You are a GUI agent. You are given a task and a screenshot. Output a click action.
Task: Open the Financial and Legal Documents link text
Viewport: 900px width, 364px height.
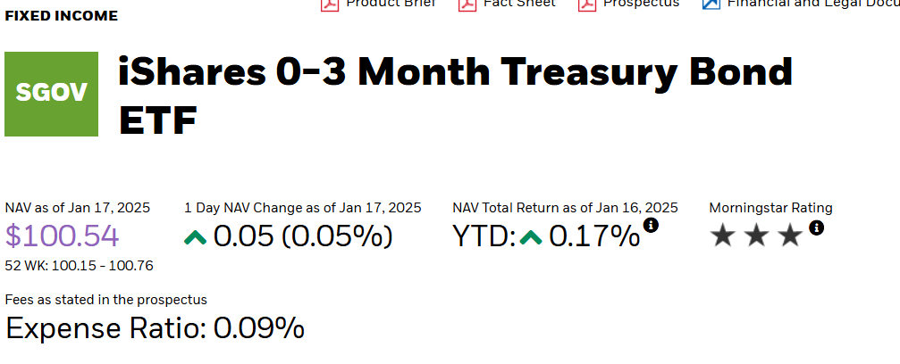coord(813,4)
